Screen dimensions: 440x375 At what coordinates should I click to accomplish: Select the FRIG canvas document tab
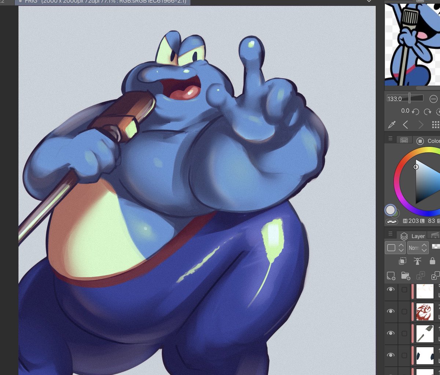click(103, 2)
